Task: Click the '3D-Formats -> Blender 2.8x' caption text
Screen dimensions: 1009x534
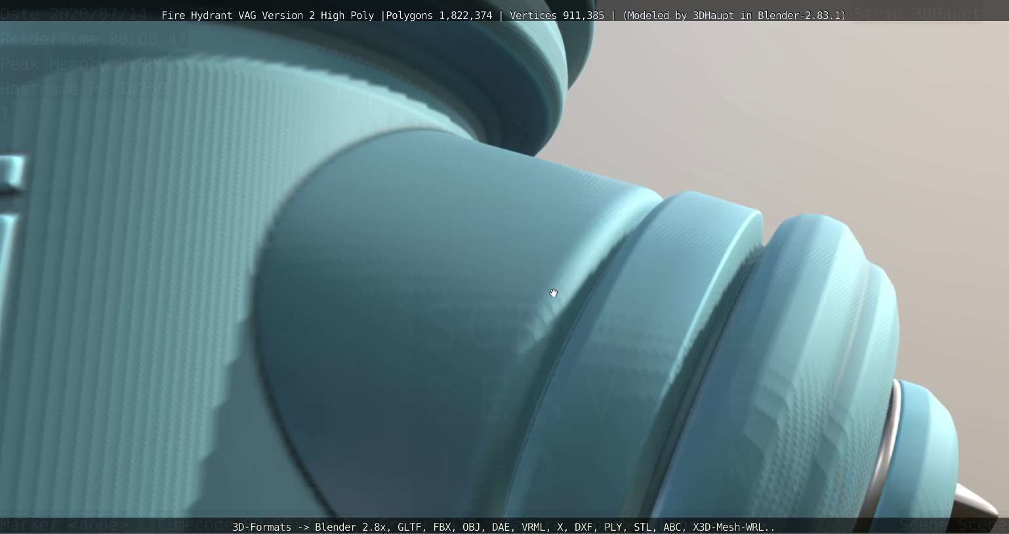Action: pos(312,527)
